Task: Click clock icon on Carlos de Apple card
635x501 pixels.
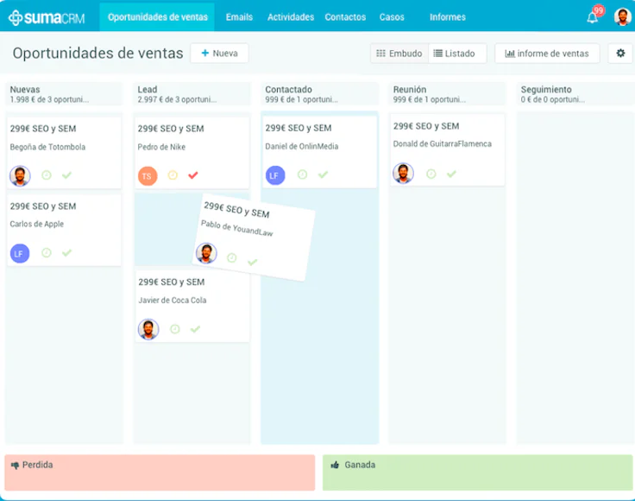Action: (47, 253)
